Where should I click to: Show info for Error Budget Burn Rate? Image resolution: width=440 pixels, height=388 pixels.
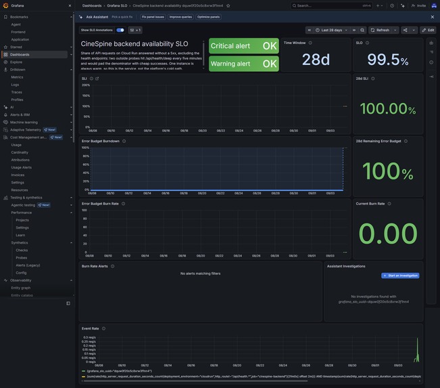coord(123,204)
